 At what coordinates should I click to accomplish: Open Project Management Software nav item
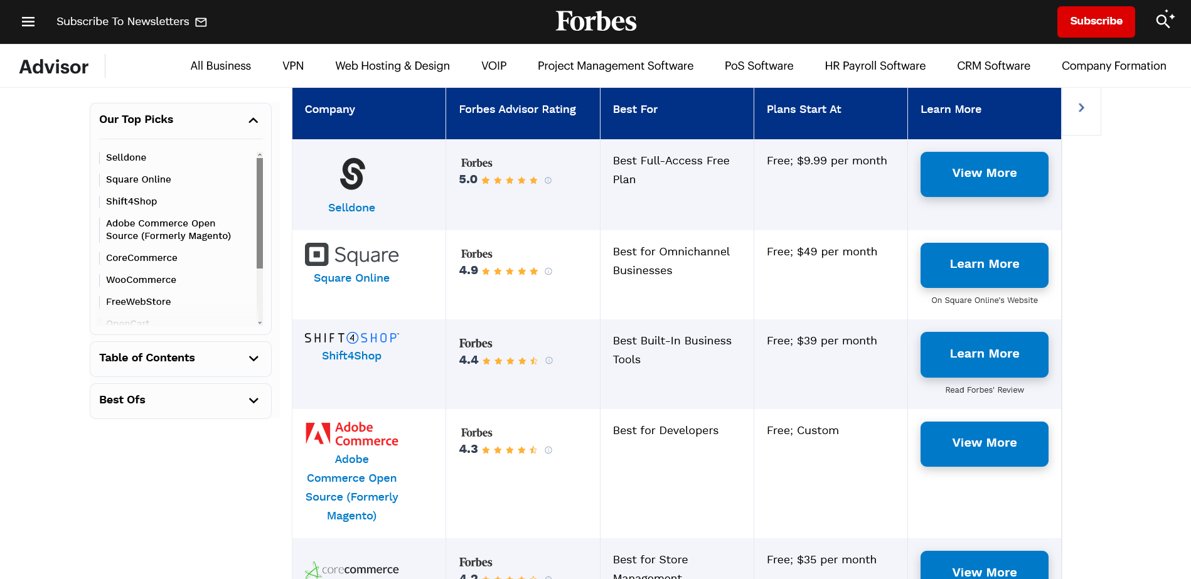pyautogui.click(x=616, y=66)
